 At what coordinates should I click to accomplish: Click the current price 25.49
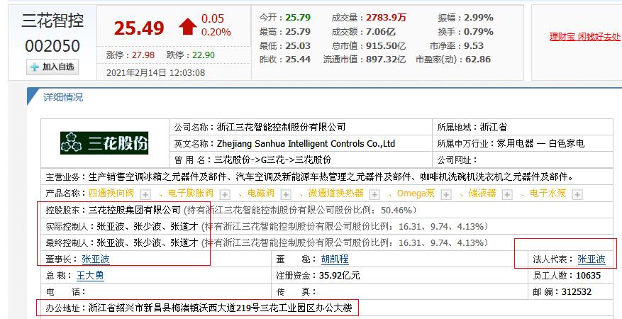click(x=139, y=28)
